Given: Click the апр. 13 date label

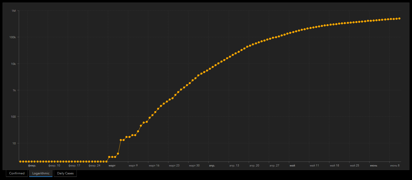Looking at the screenshot, I should click(x=234, y=166).
